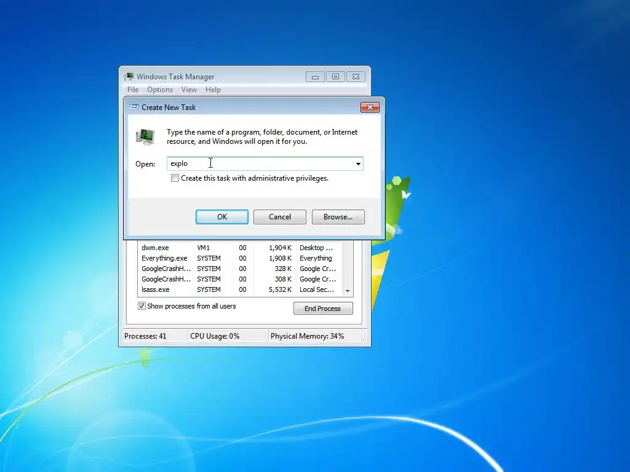Open the View menu in Task Manager
630x472 pixels.
pos(189,90)
